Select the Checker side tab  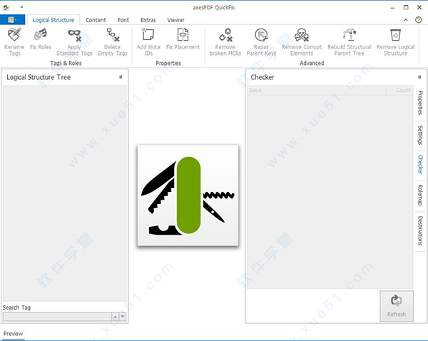421,164
